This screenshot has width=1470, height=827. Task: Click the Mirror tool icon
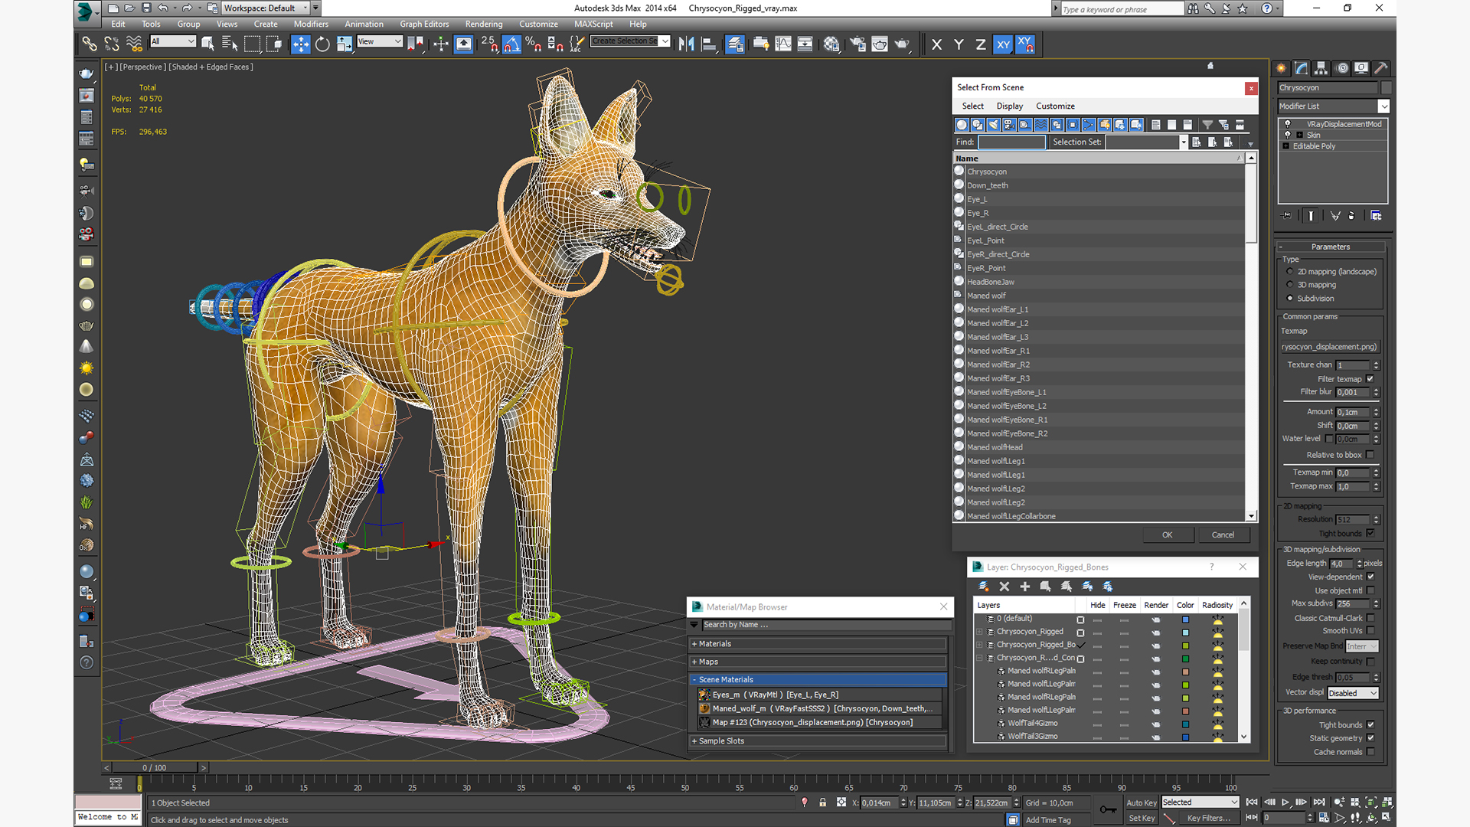point(687,44)
